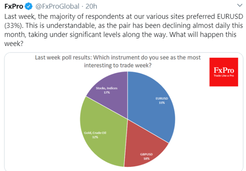Click the blue verified badge icon
The height and width of the screenshot is (171, 246).
(29, 6)
